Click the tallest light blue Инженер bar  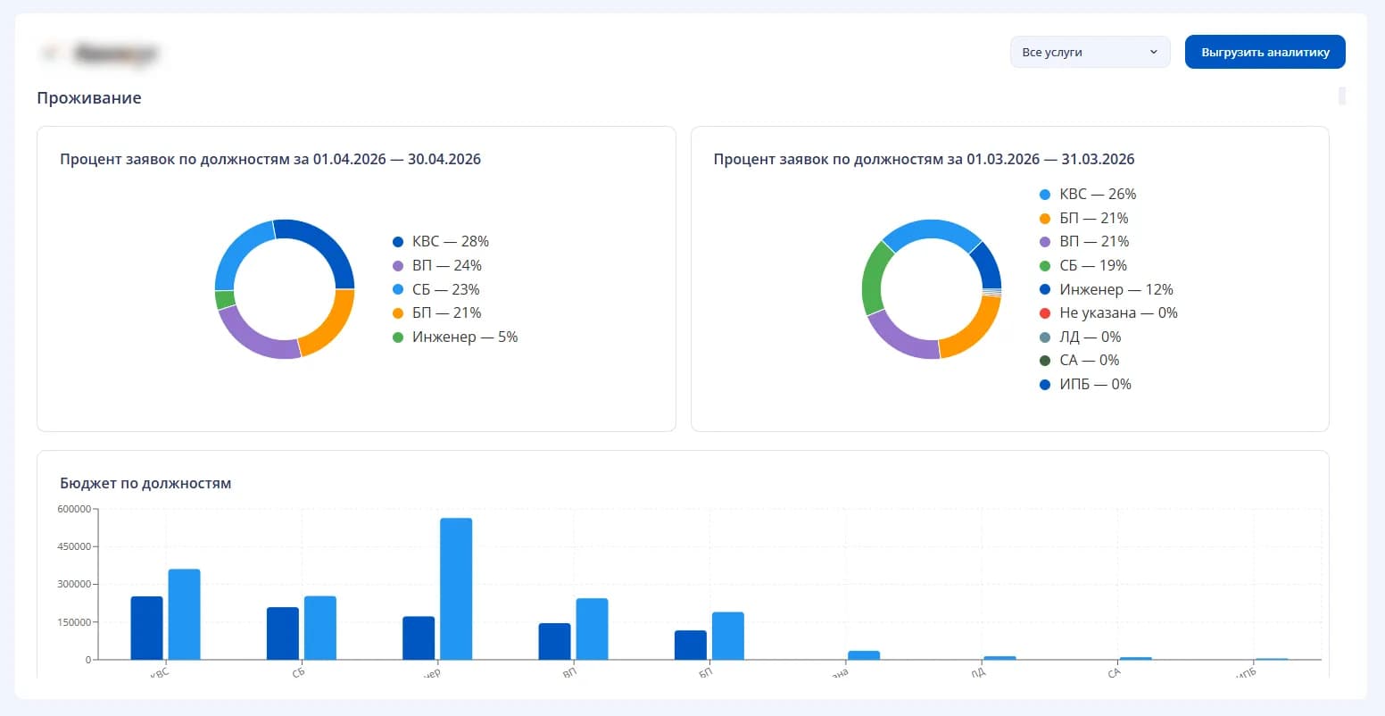456,588
